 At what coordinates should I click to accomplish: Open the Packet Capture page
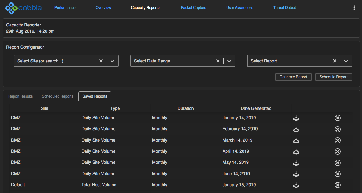coord(193,8)
